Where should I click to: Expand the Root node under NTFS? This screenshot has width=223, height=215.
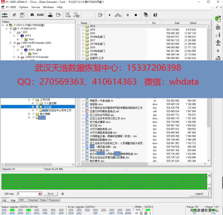tap(18, 39)
